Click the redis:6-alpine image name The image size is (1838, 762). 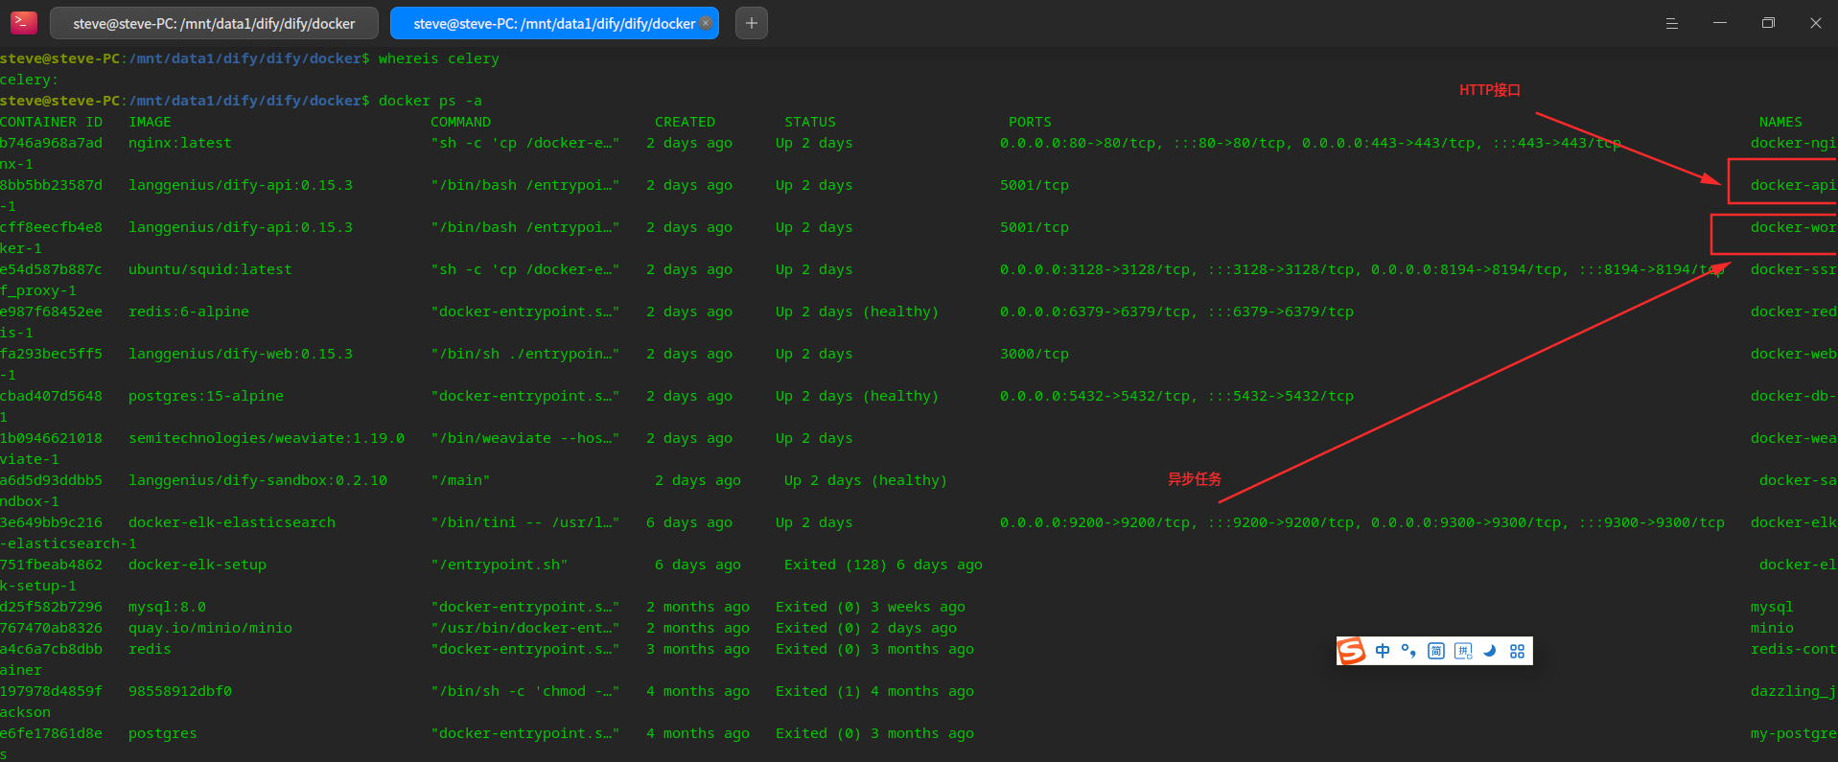(x=189, y=312)
